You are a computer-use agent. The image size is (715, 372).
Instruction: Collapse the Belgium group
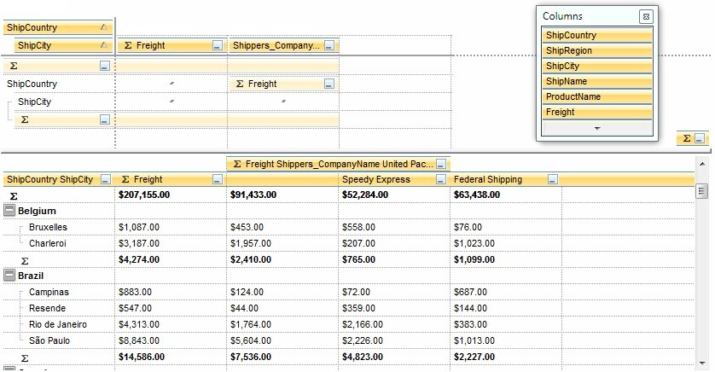[x=9, y=211]
